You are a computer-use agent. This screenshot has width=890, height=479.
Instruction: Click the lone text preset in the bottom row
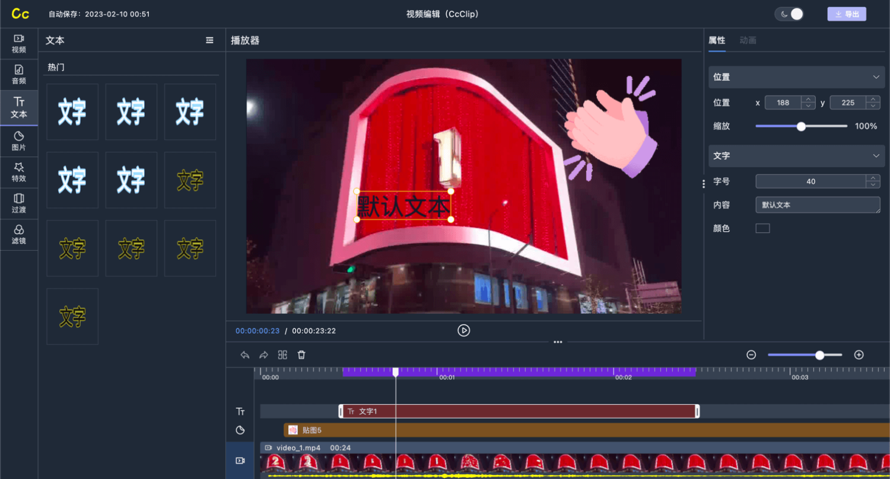[72, 317]
